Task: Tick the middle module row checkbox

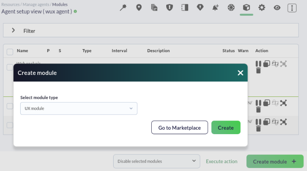Action: [10, 106]
